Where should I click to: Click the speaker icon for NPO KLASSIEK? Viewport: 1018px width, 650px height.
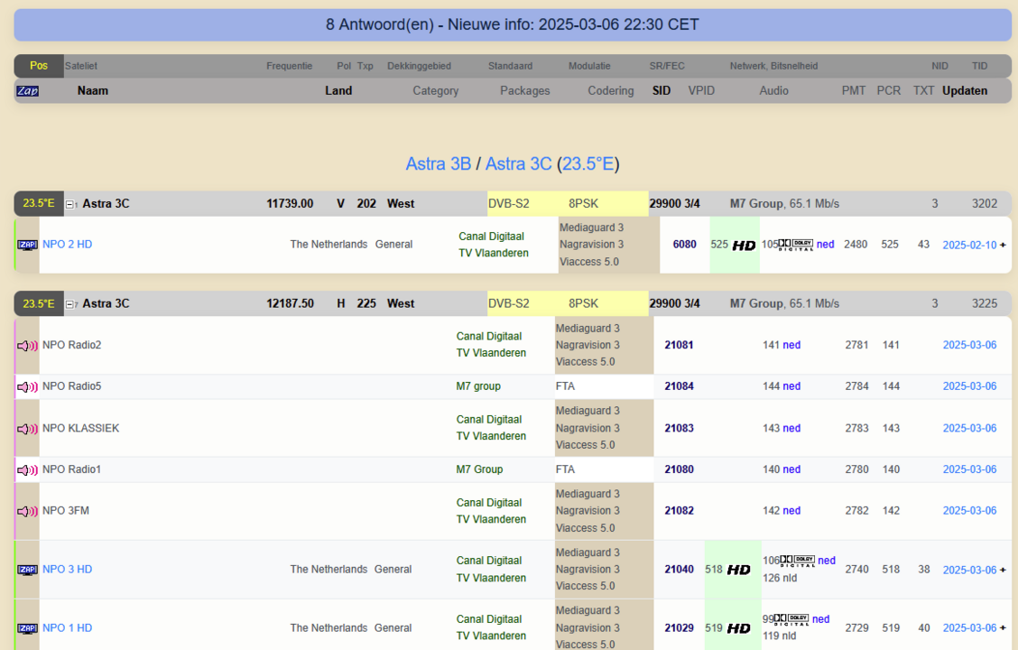click(27, 428)
